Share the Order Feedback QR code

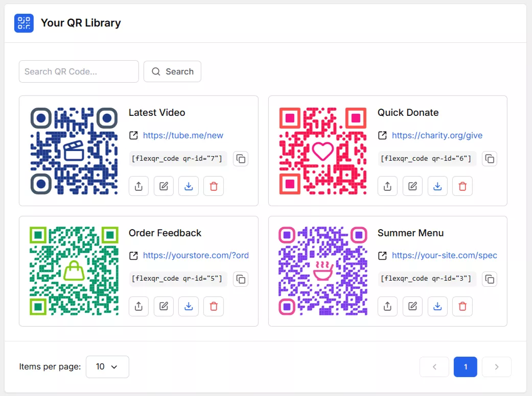pyautogui.click(x=139, y=306)
